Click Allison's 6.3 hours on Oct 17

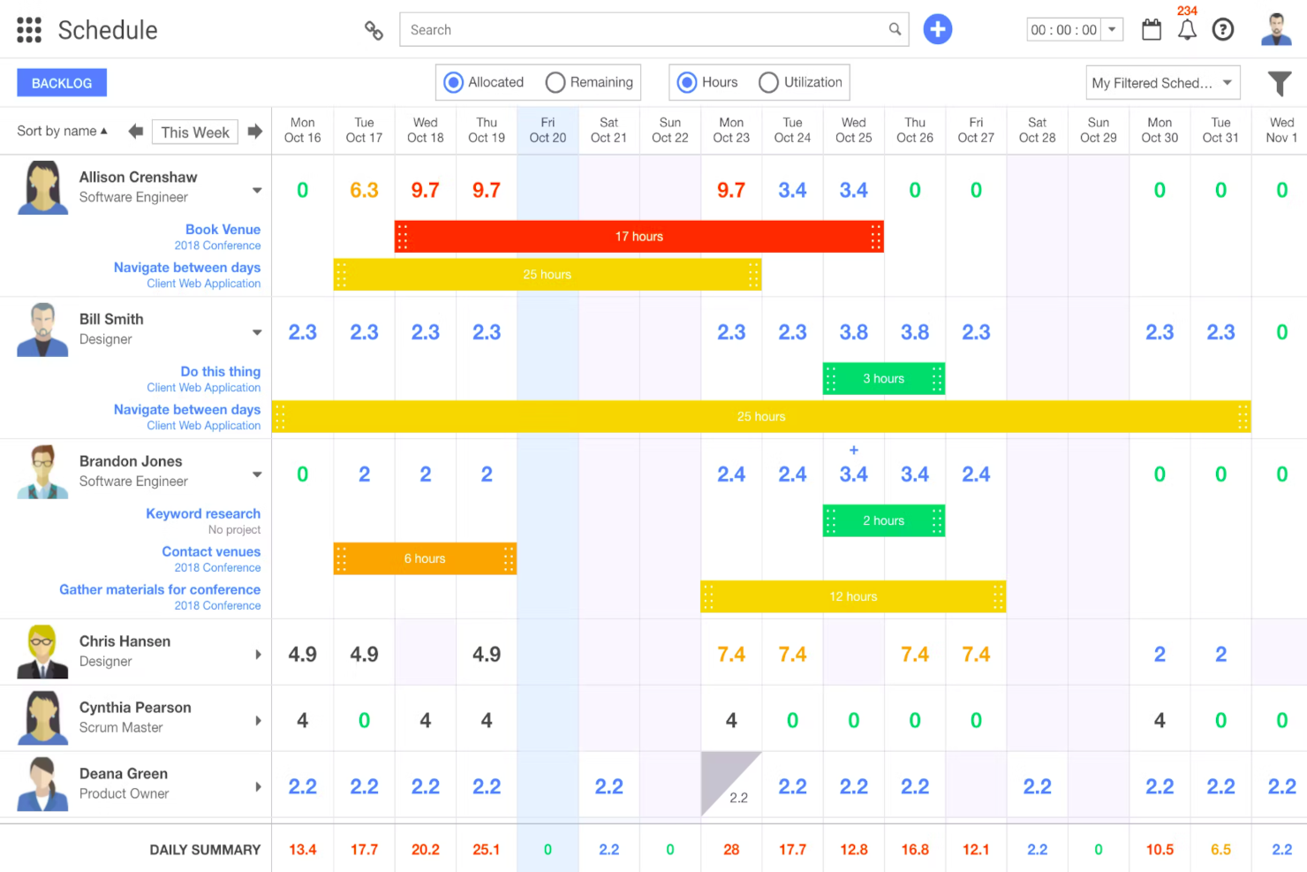point(364,190)
